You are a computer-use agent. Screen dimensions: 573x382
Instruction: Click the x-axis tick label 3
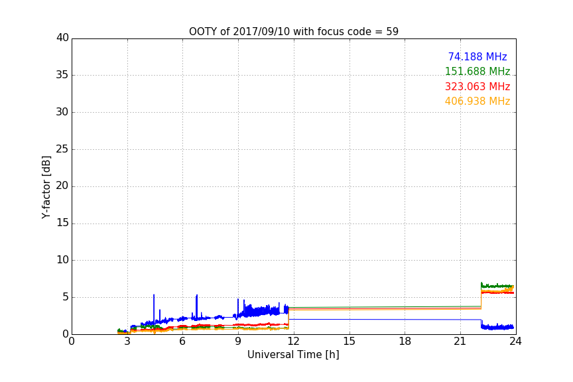click(x=127, y=342)
